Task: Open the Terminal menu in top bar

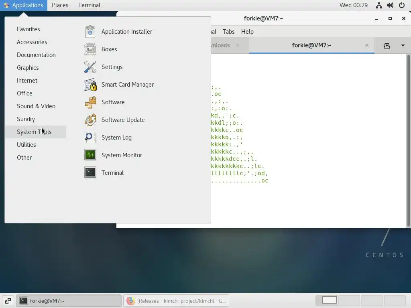Action: click(89, 5)
